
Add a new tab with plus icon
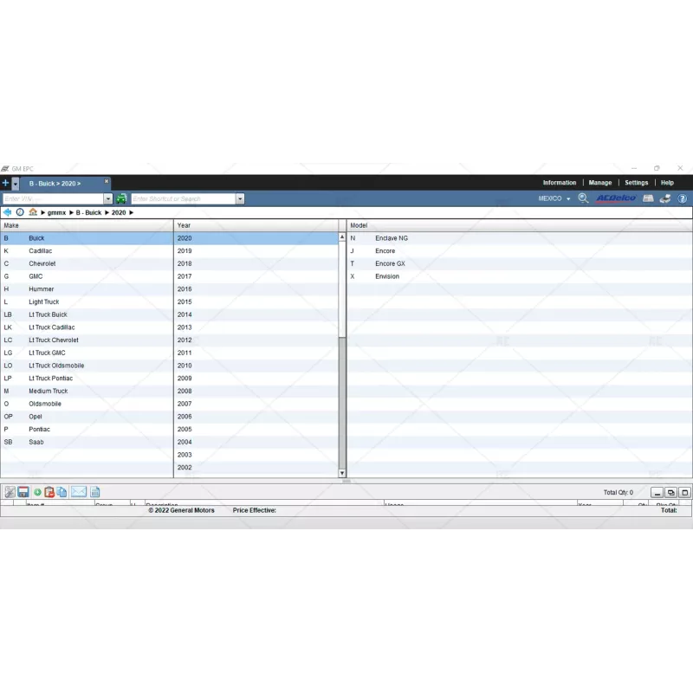(5, 183)
